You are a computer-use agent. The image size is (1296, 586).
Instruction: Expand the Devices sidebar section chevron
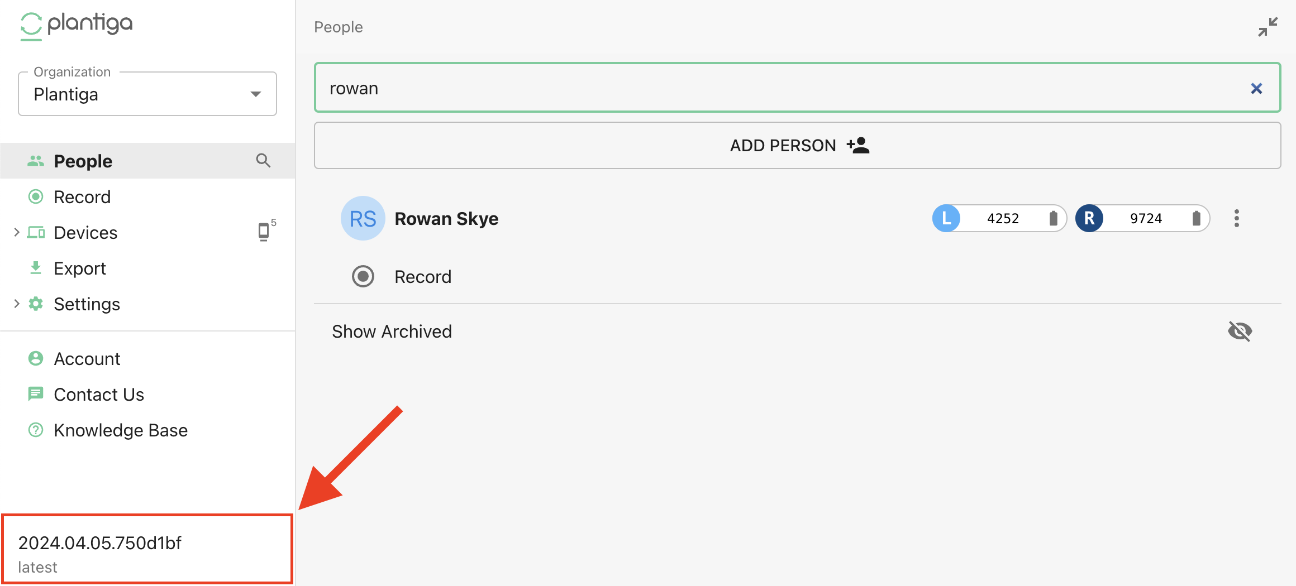17,232
